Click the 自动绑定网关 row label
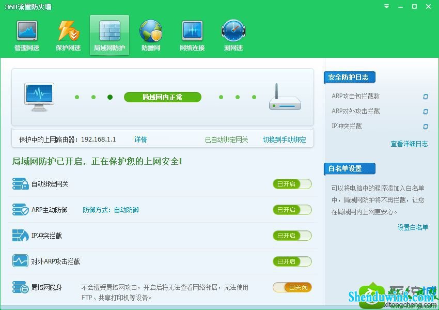Image resolution: width=439 pixels, height=310 pixels. coord(50,184)
